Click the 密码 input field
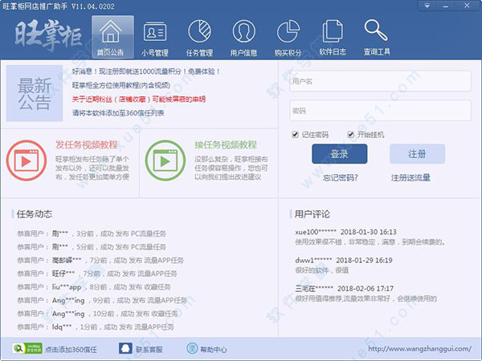The image size is (482, 361). pos(380,111)
